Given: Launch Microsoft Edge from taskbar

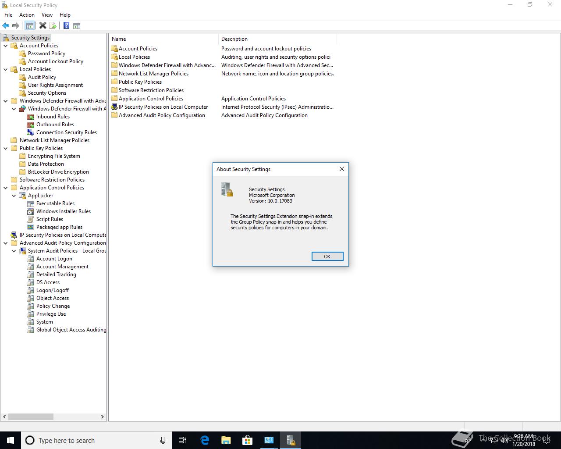Looking at the screenshot, I should [205, 440].
